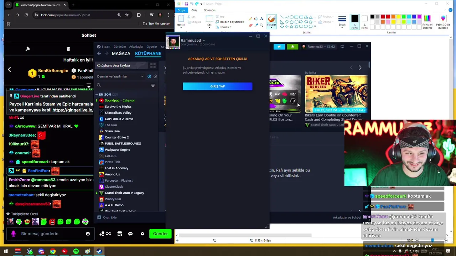Click the GİRİŞ YAP button
The height and width of the screenshot is (256, 456).
click(x=217, y=86)
